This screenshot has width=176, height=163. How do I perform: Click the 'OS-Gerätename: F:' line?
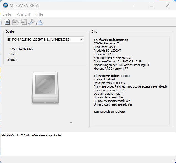[107, 43]
